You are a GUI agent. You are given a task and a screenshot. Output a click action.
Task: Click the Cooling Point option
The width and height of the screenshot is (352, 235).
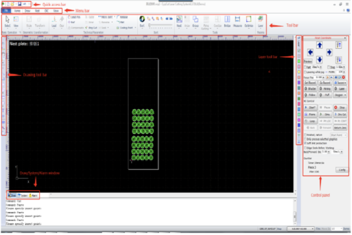pyautogui.click(x=125, y=28)
